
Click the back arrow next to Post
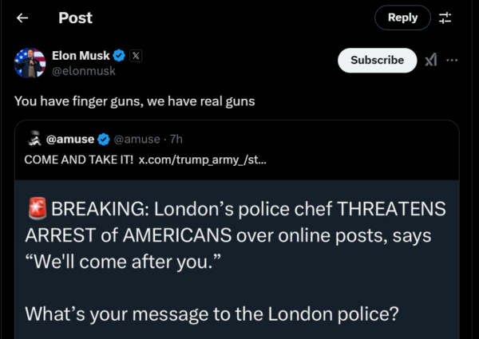click(23, 18)
